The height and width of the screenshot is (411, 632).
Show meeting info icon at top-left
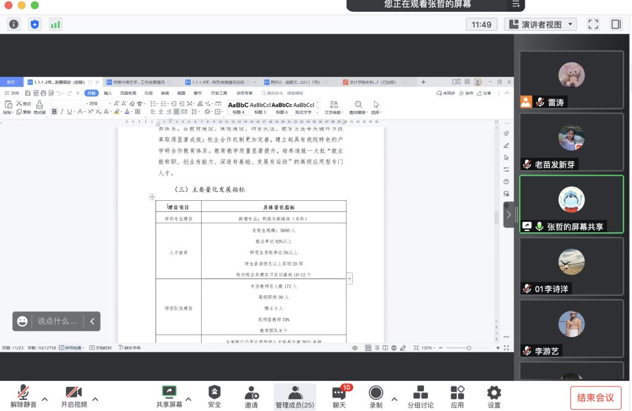coord(14,25)
